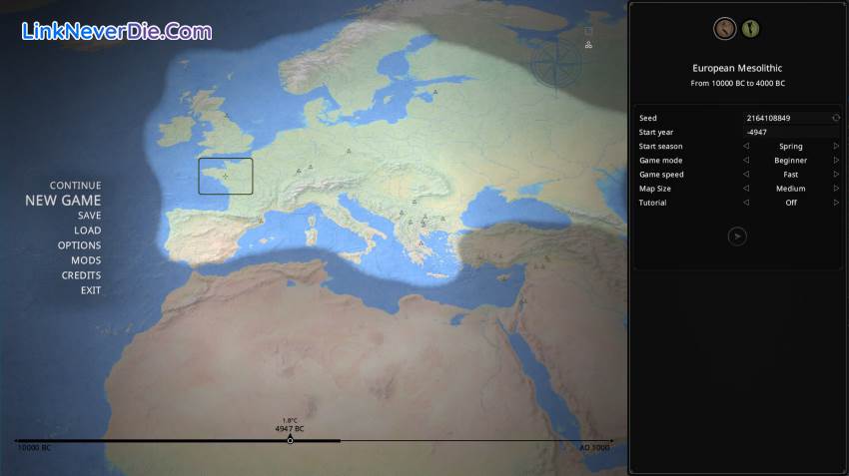Switch Game mode using right arrow

(x=836, y=160)
